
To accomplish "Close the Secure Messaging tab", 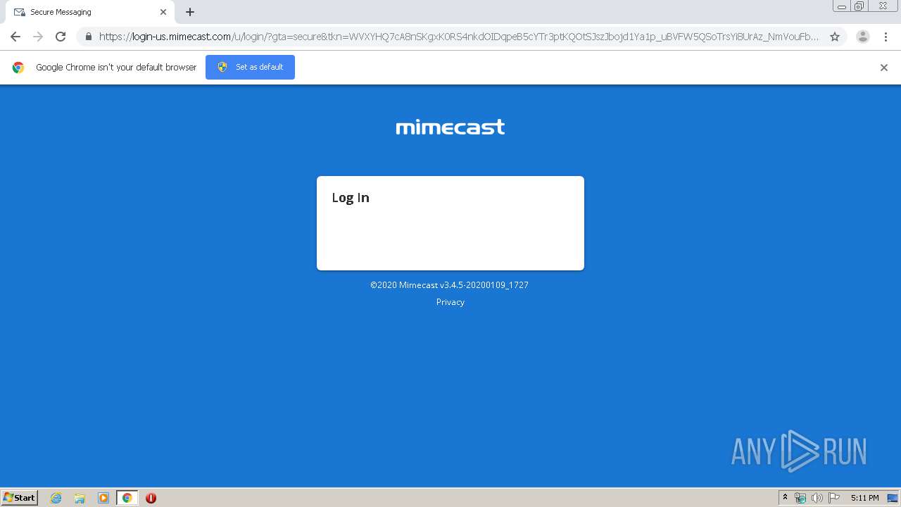I will click(163, 12).
